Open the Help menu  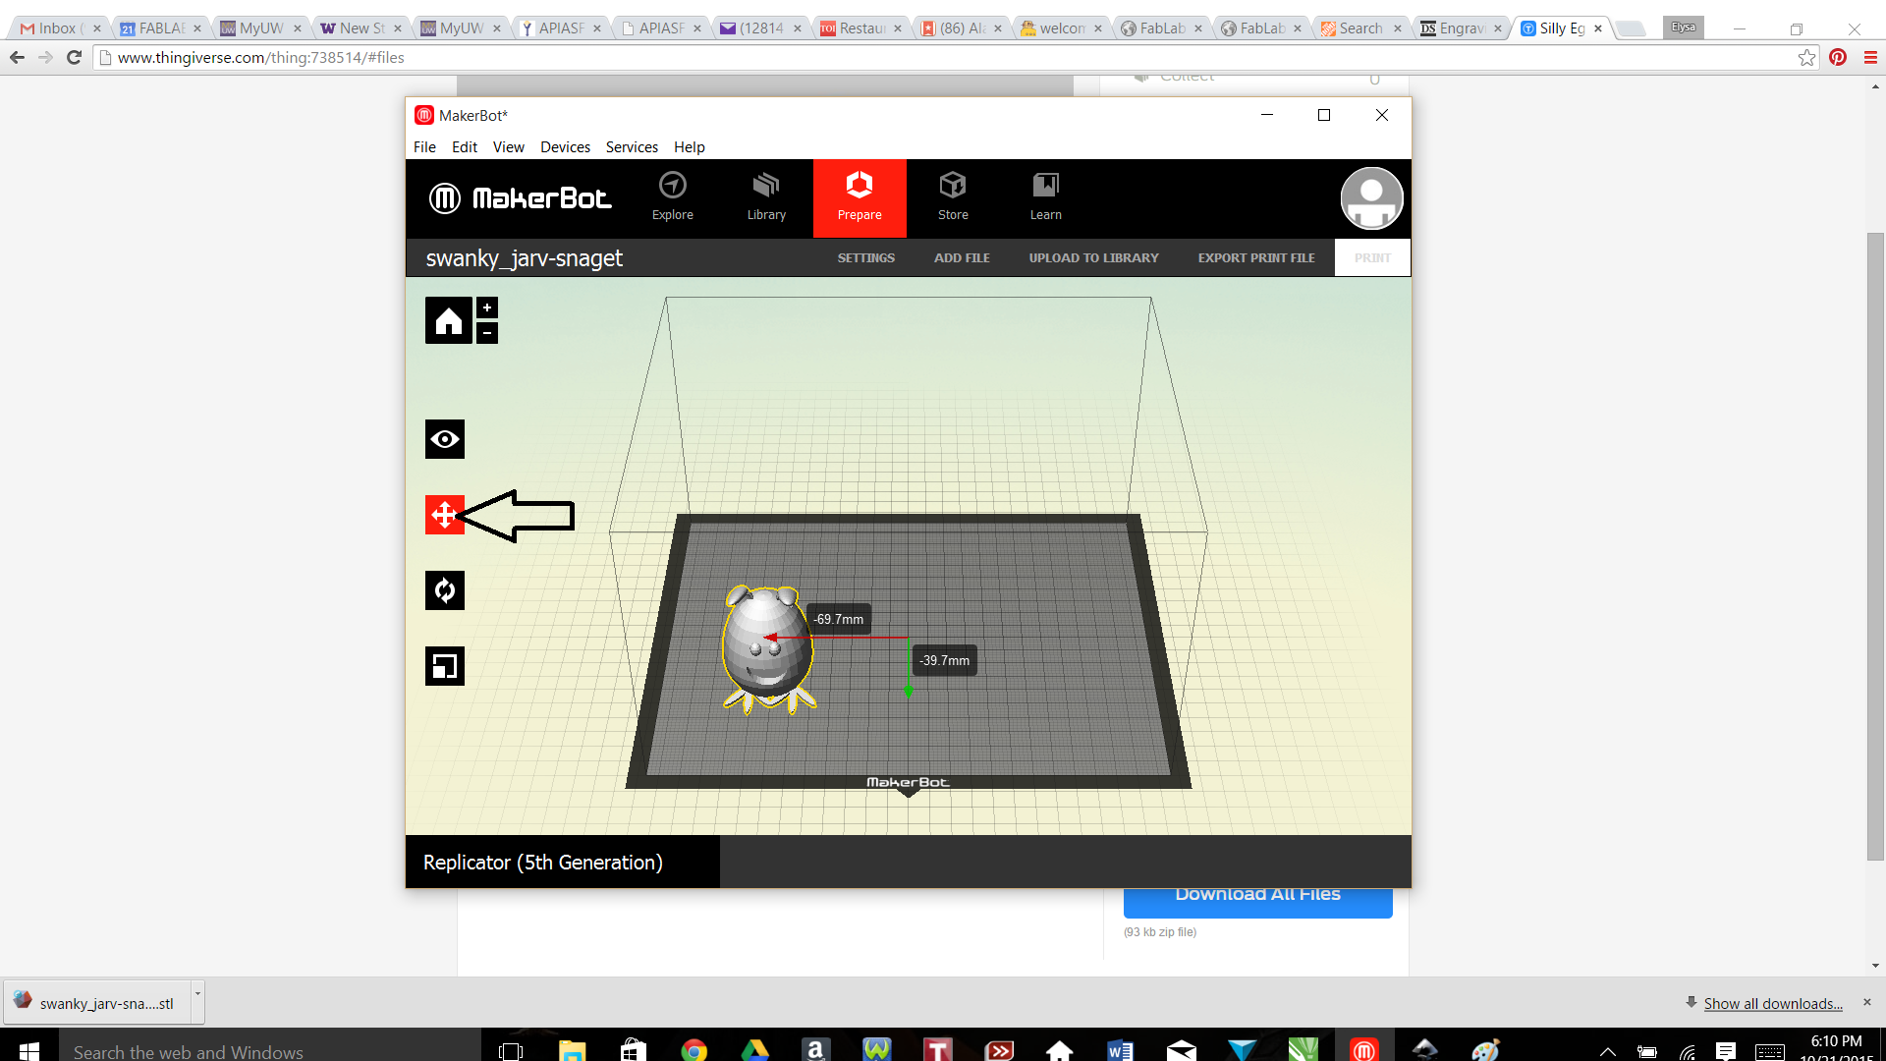(690, 146)
